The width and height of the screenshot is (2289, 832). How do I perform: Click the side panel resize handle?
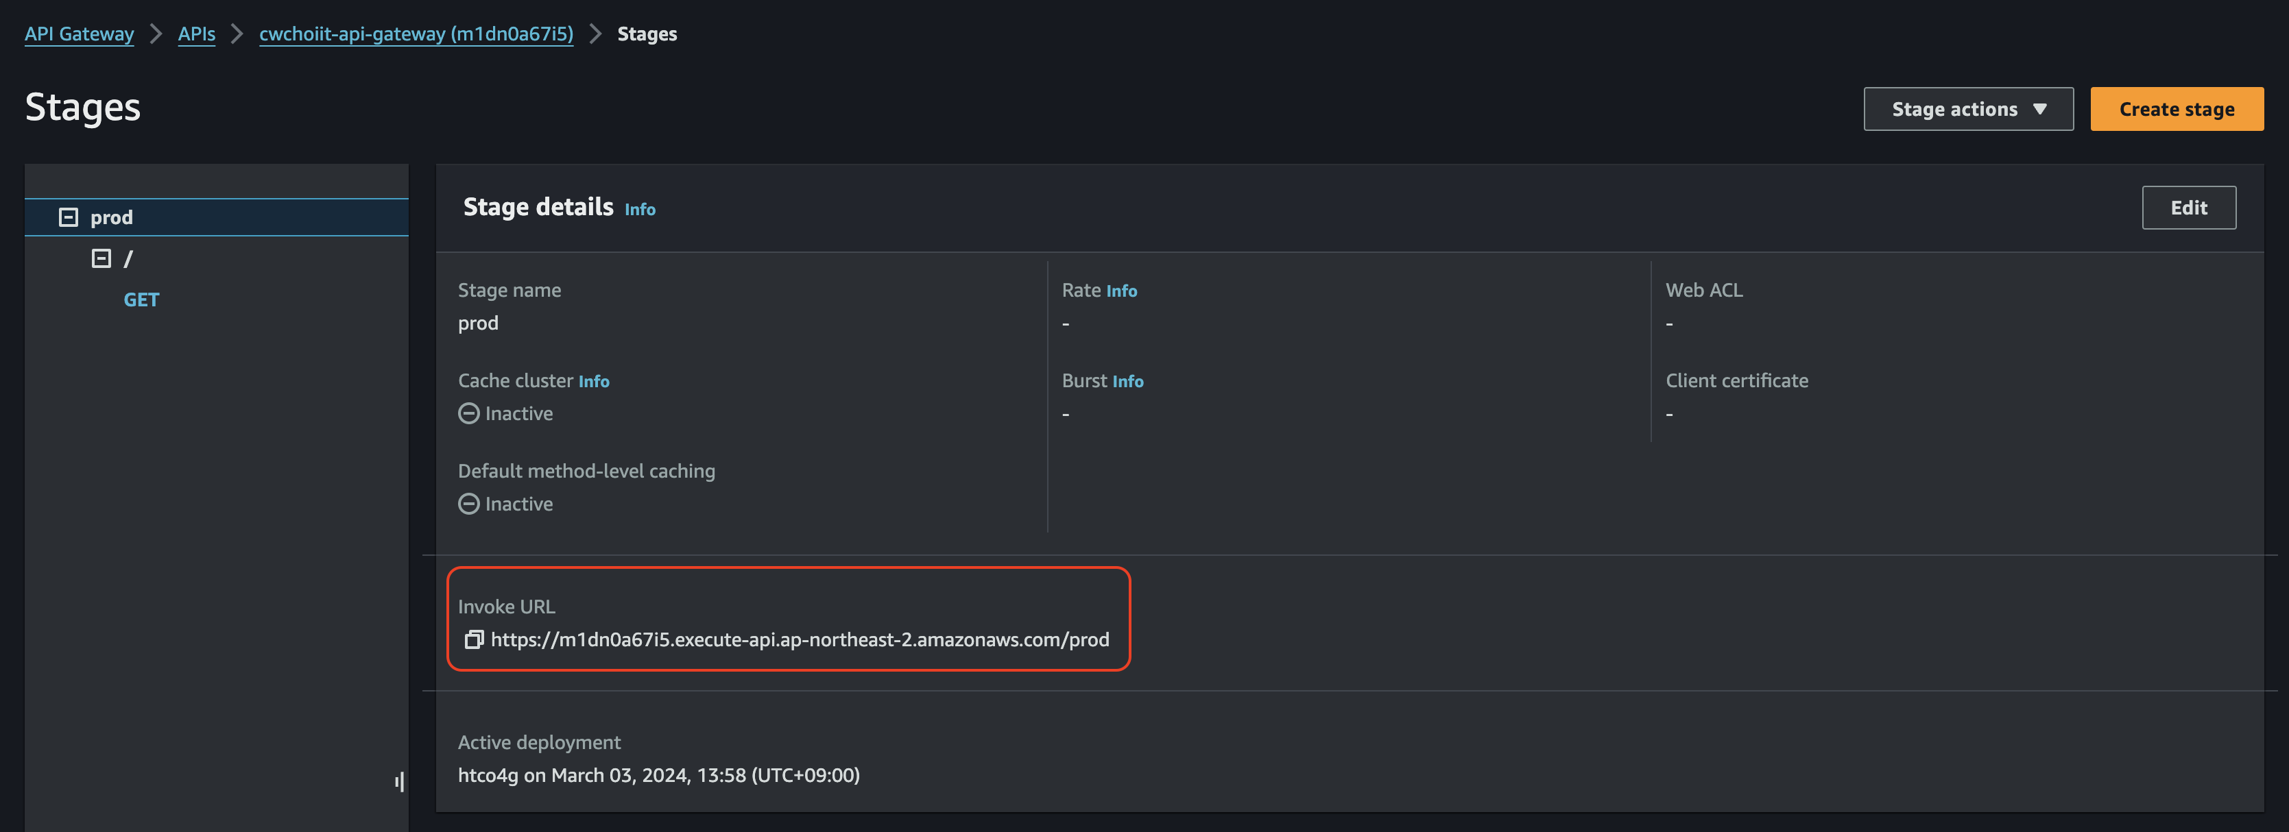coord(400,781)
